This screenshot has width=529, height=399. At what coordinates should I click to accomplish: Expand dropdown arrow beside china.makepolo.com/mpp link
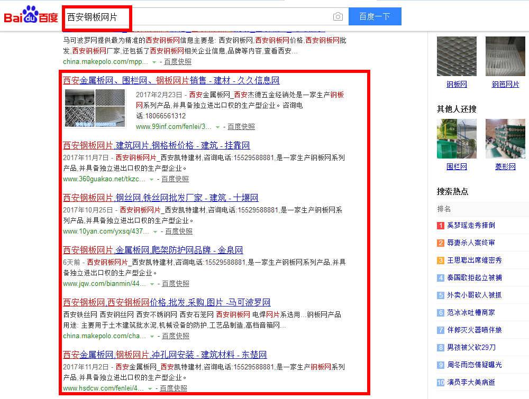coord(154,62)
